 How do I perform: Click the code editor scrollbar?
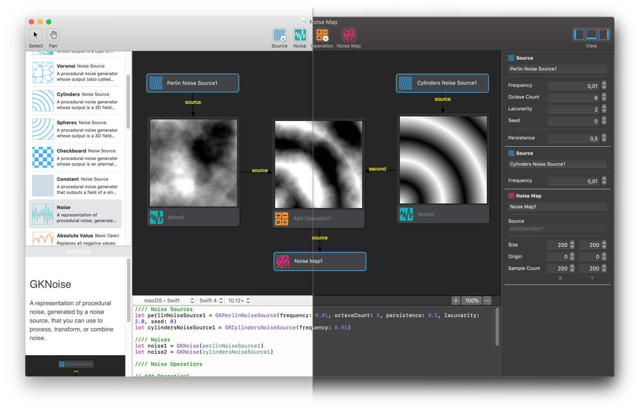tap(497, 327)
